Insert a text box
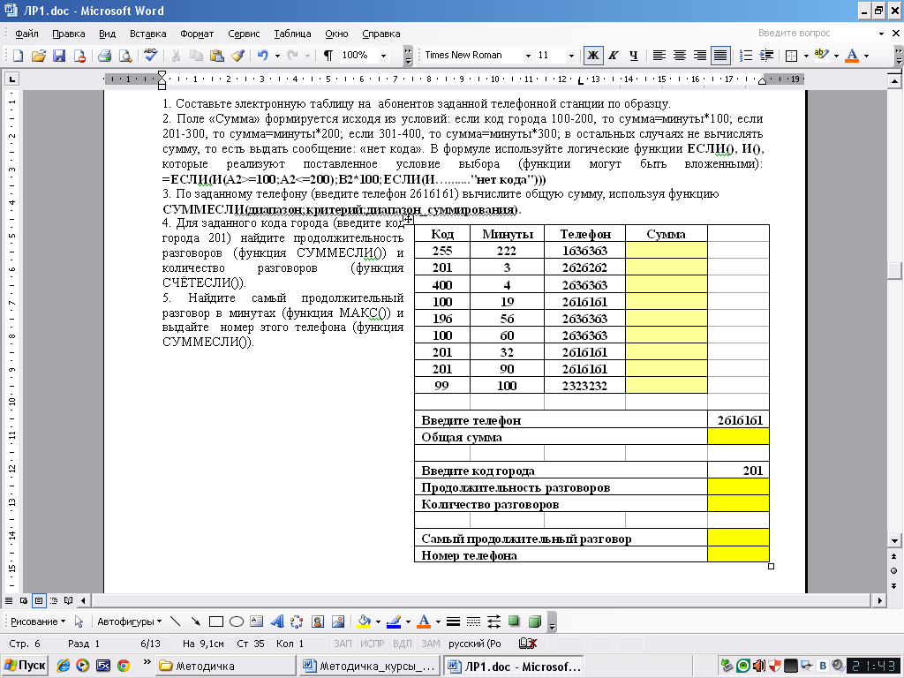904x678 pixels. click(x=257, y=621)
